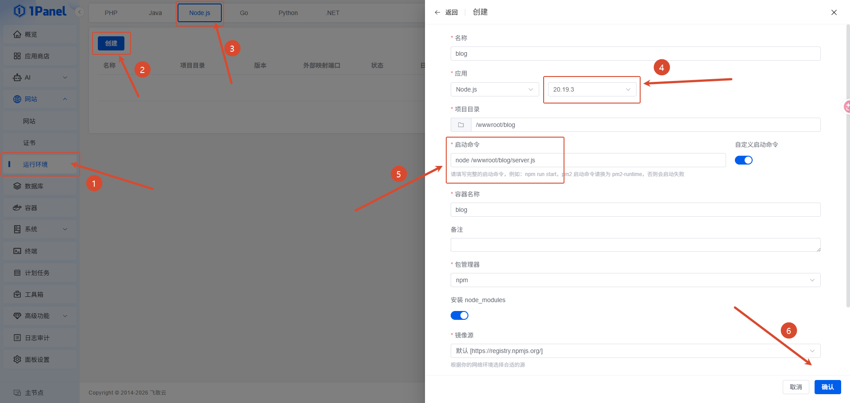The height and width of the screenshot is (403, 850).
Task: Click the 确认 confirm button
Action: (x=827, y=387)
